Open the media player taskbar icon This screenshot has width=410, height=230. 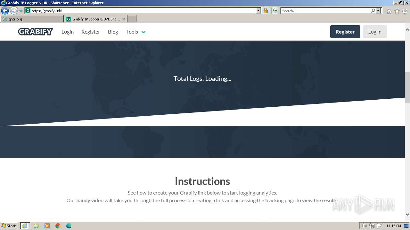(47, 226)
